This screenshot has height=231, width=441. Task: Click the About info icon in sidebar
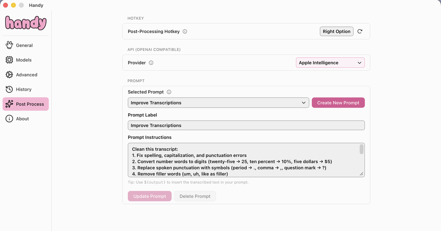click(9, 119)
